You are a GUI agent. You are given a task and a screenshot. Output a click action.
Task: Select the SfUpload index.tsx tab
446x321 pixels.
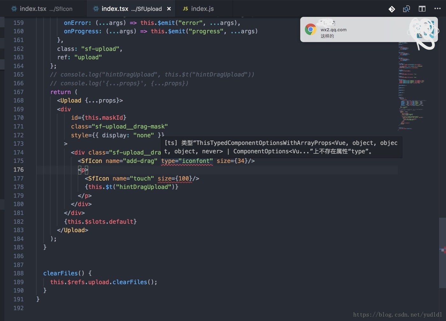(131, 9)
